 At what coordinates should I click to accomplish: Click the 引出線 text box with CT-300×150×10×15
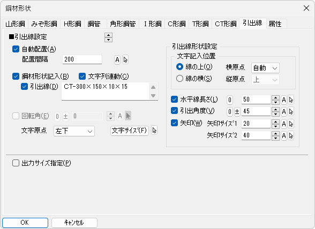point(110,91)
